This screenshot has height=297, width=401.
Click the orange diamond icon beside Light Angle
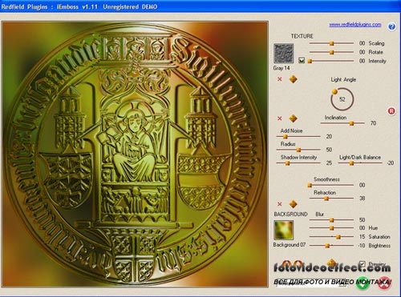294,79
